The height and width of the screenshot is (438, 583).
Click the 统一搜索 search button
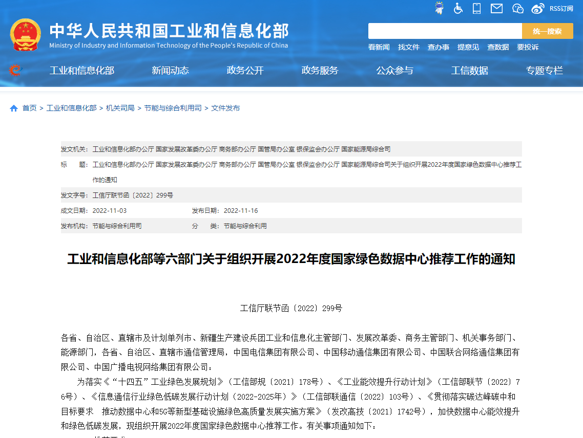[548, 31]
